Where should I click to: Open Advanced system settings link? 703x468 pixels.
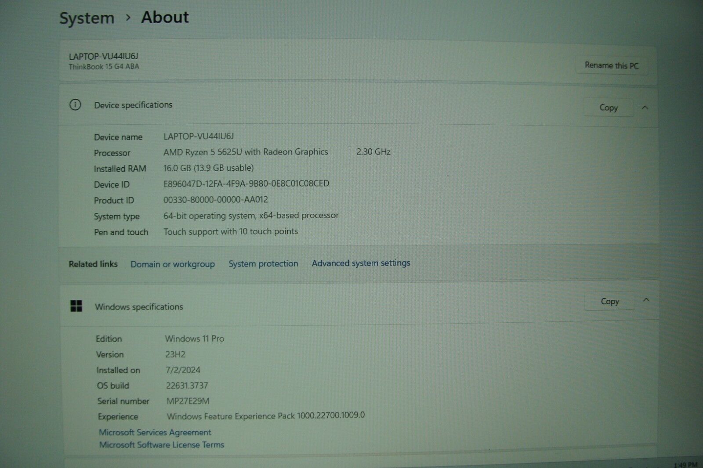[x=361, y=263]
